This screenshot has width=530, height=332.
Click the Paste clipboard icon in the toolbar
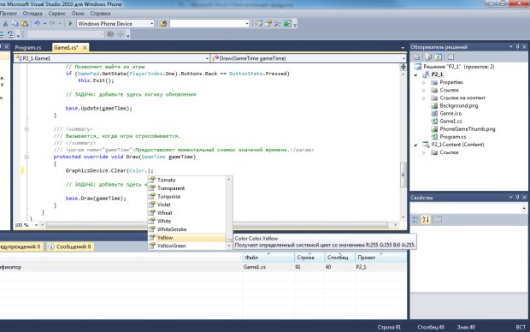[25, 24]
